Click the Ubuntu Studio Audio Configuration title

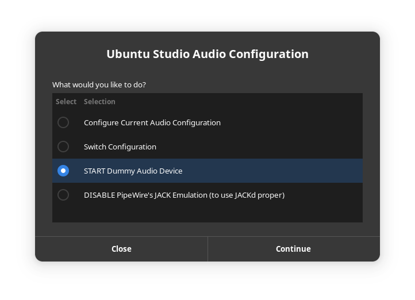point(207,54)
